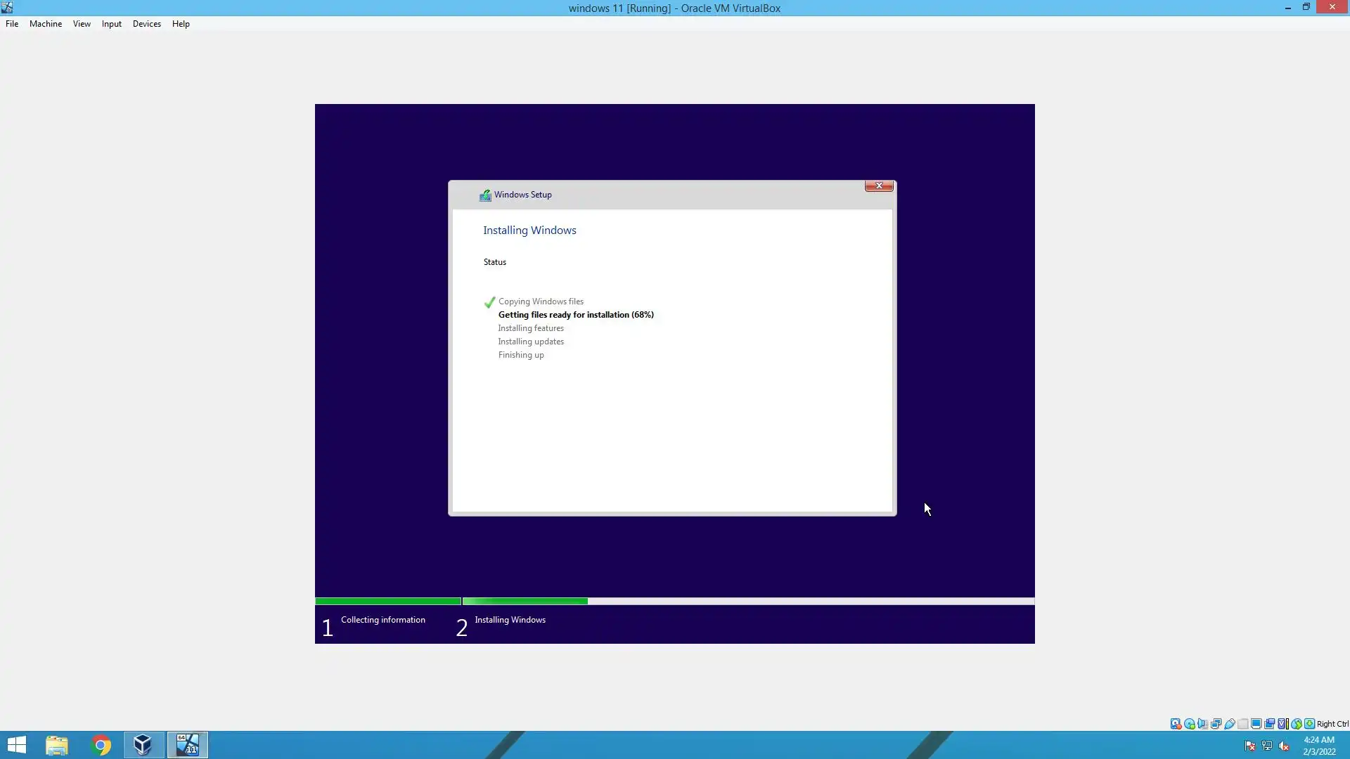Click the USB devices status icon
Viewport: 1350px width, 759px height.
pos(1229,724)
